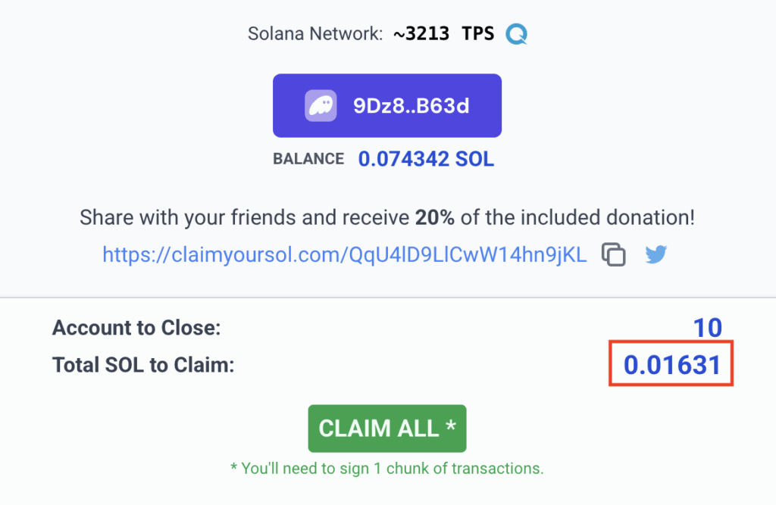
Task: Click the TPS unit label at top
Action: coord(478,34)
